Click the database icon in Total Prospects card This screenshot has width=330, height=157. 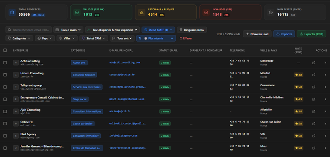(x=12, y=13)
